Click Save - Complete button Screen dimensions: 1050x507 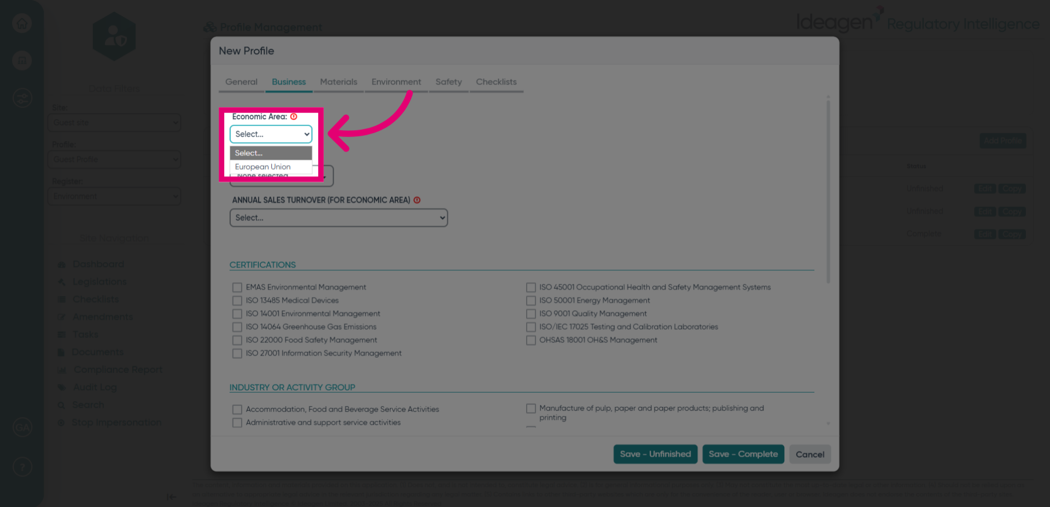pyautogui.click(x=743, y=454)
